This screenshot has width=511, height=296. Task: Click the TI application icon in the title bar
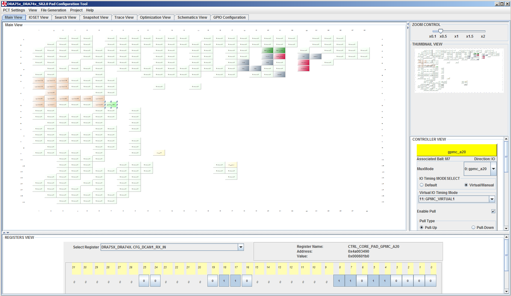[x=4, y=4]
